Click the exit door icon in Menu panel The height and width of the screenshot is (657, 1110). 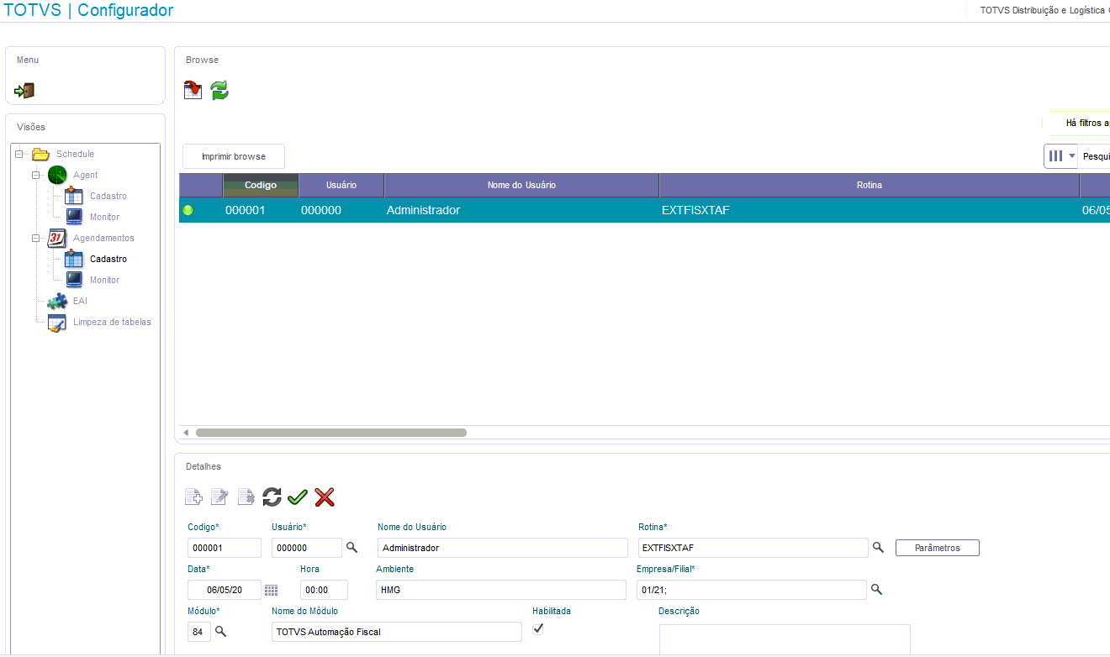tap(25, 91)
